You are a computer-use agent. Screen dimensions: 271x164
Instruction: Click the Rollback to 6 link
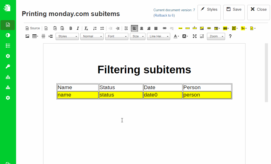click(x=164, y=15)
